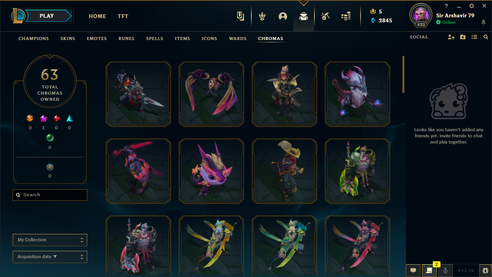This screenshot has height=277, width=492.
Task: Click the Add Friend icon
Action: pyautogui.click(x=451, y=37)
